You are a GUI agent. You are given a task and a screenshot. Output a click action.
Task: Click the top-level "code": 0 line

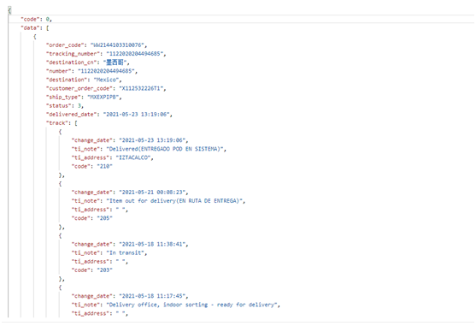point(36,19)
